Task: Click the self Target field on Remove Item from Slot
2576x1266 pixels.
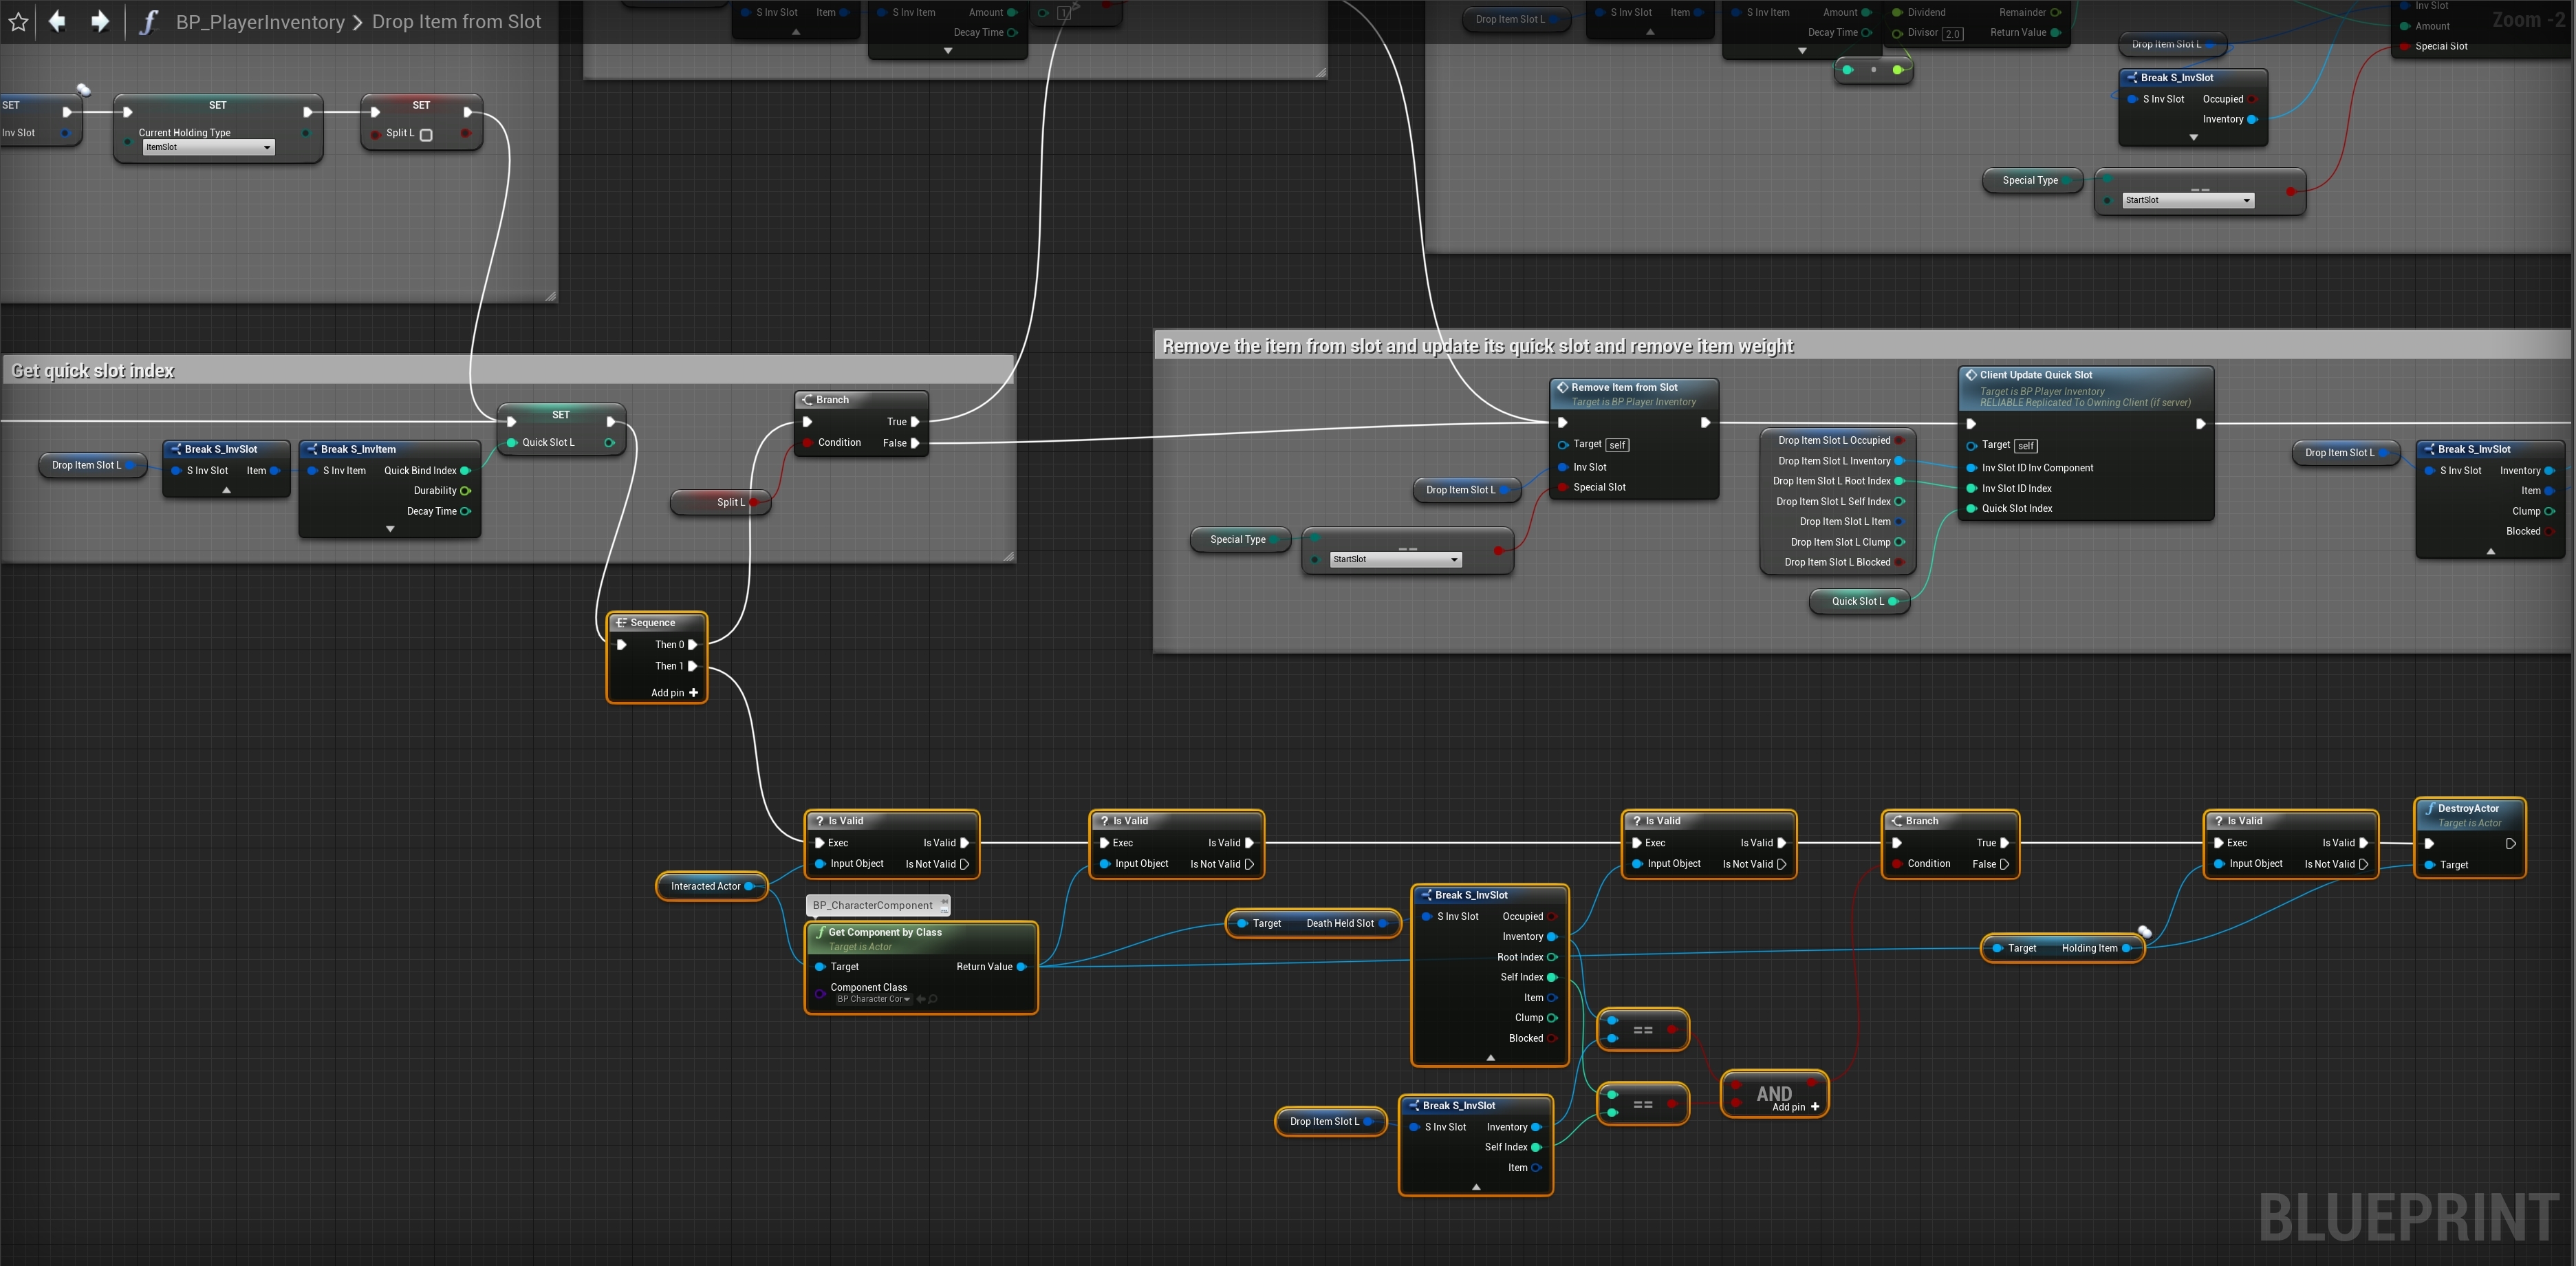Action: click(1617, 445)
